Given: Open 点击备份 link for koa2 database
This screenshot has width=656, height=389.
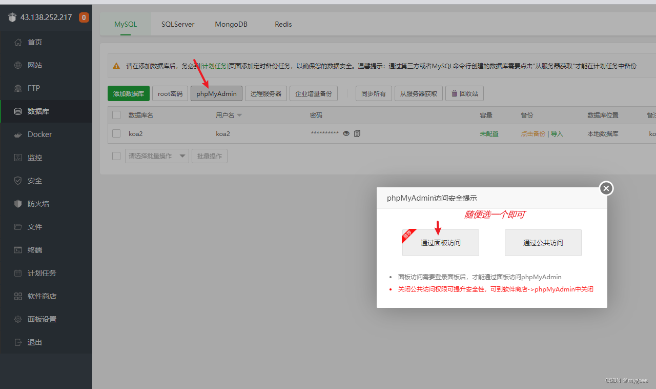Looking at the screenshot, I should tap(533, 133).
